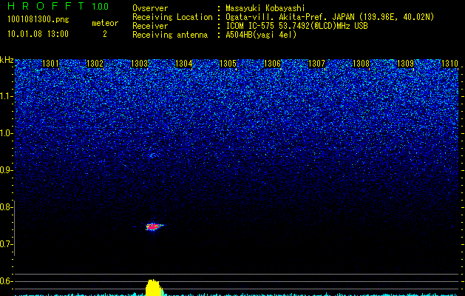Click the date stamp 10.01.08 13:00
This screenshot has height=296, width=465.
pos(38,34)
